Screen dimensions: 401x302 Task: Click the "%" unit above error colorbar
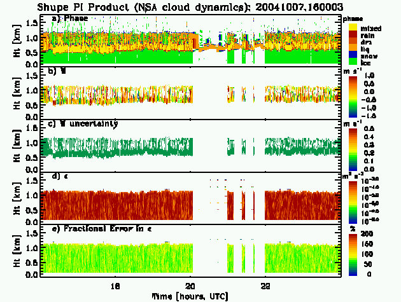pos(352,228)
